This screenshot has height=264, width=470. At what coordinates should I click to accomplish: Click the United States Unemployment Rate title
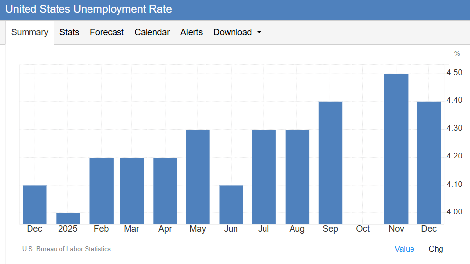click(88, 9)
